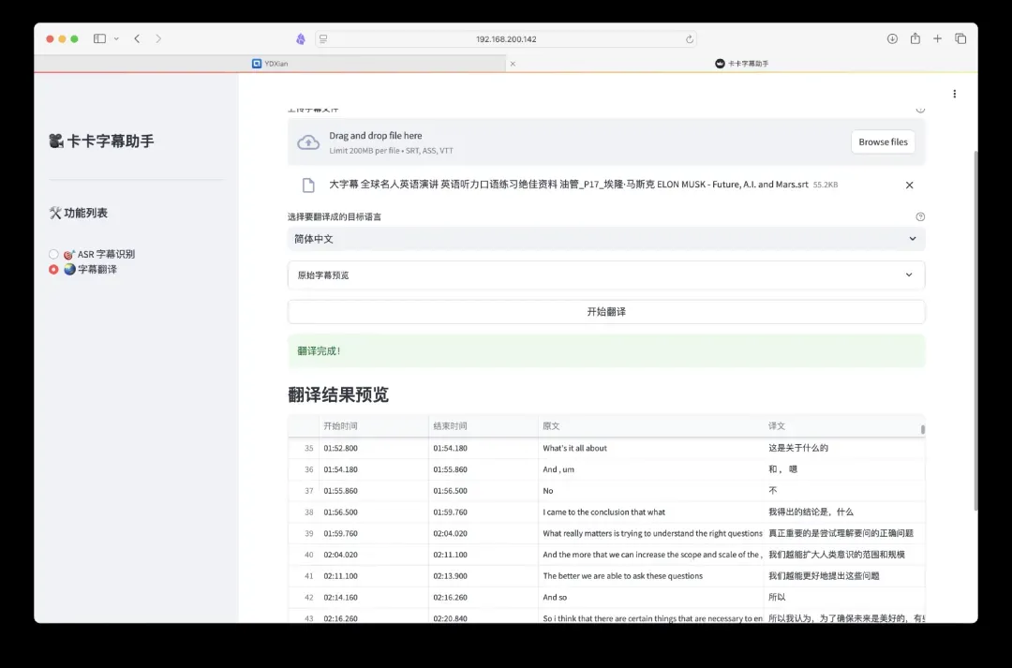Open the three-dot app menu
Screen dimensions: 1012x668
954,94
